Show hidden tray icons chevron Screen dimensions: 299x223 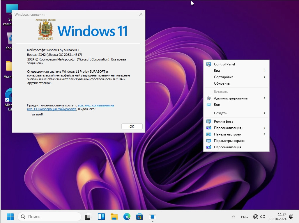pyautogui.click(x=233, y=217)
